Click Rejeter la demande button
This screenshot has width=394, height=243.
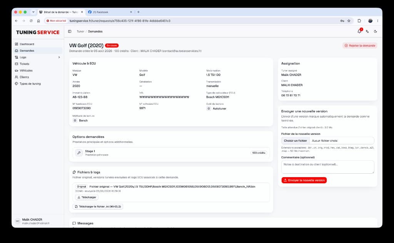360,45
